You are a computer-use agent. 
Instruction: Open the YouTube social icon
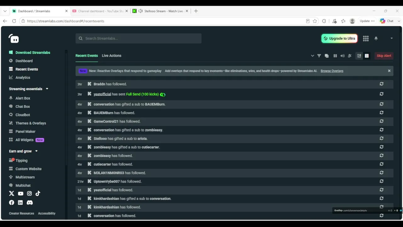(20, 194)
